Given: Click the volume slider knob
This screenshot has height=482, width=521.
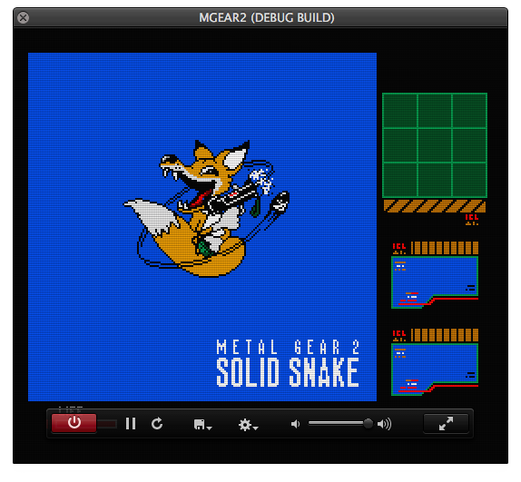Looking at the screenshot, I should [368, 423].
